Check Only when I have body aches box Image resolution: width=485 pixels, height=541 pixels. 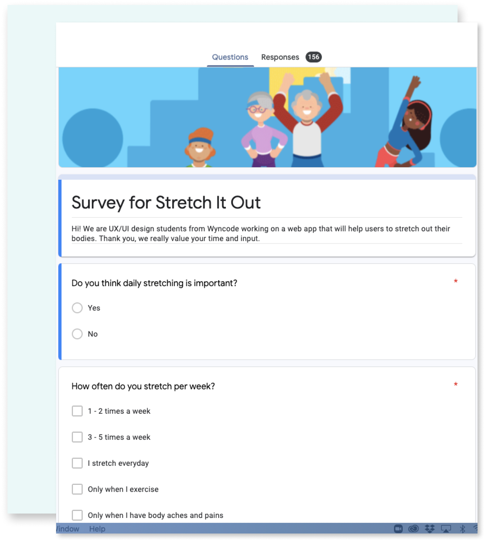(x=77, y=515)
